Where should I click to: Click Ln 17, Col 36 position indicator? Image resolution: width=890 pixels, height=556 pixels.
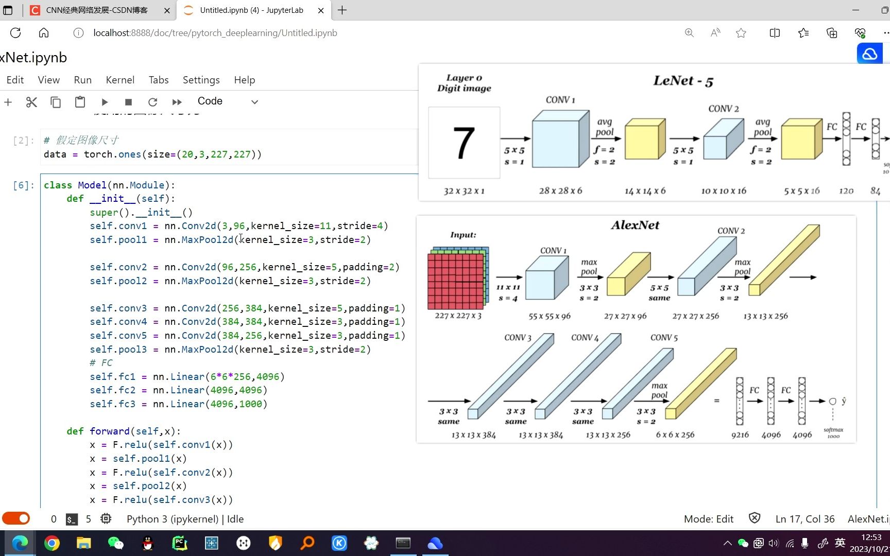tap(805, 519)
